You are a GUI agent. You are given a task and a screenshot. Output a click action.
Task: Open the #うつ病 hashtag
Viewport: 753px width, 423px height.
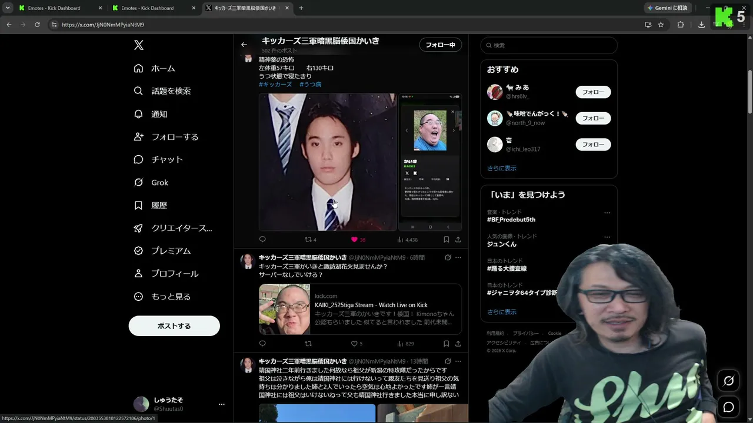click(311, 85)
